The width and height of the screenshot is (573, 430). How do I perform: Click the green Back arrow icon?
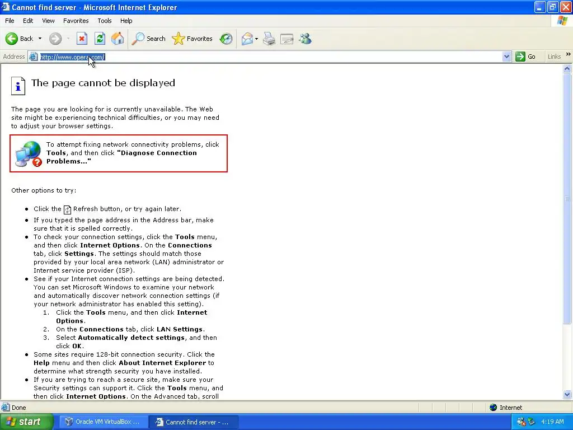click(x=11, y=39)
